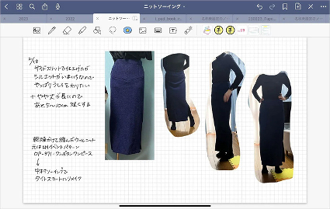Open the page thumbnails grid view
This screenshot has height=209, width=330.
click(19, 7)
